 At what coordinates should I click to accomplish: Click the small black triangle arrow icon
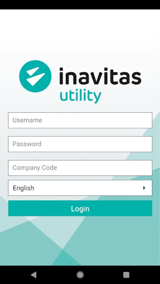[144, 188]
